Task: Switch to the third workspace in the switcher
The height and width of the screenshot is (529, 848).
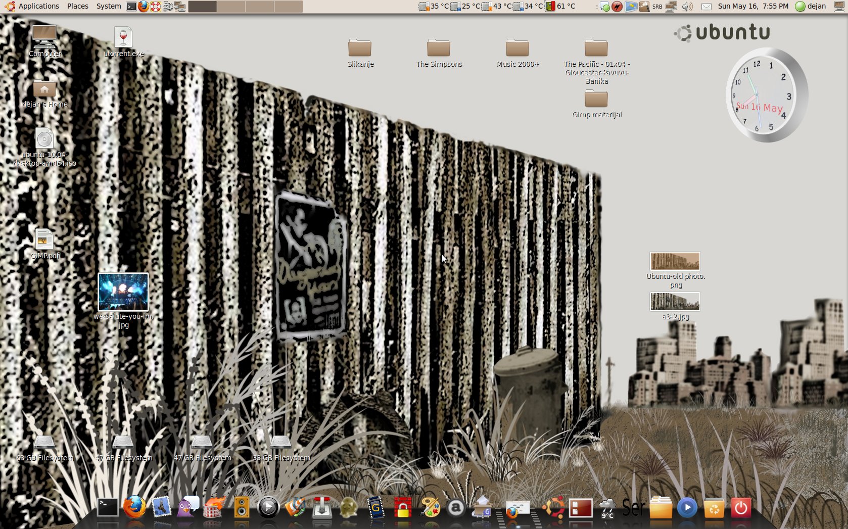Action: 260,7
